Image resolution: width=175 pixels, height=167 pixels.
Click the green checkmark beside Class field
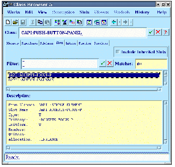(x=151, y=32)
